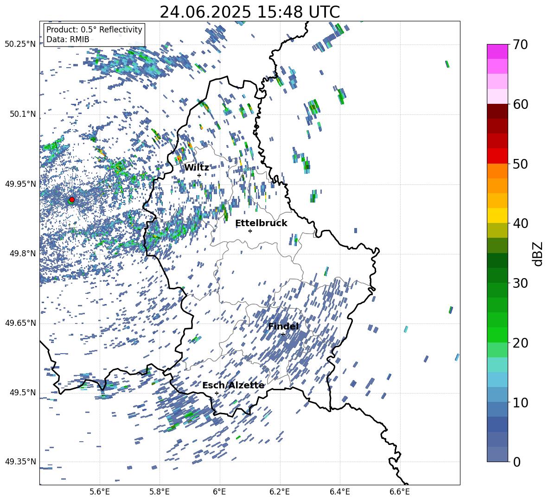This screenshot has width=549, height=501.
Task: Click the 50 colorbar tick label
Action: tap(520, 164)
